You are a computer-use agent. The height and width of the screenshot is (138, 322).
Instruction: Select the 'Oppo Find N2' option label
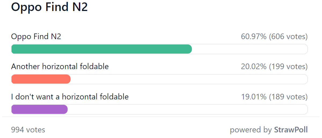click(36, 36)
